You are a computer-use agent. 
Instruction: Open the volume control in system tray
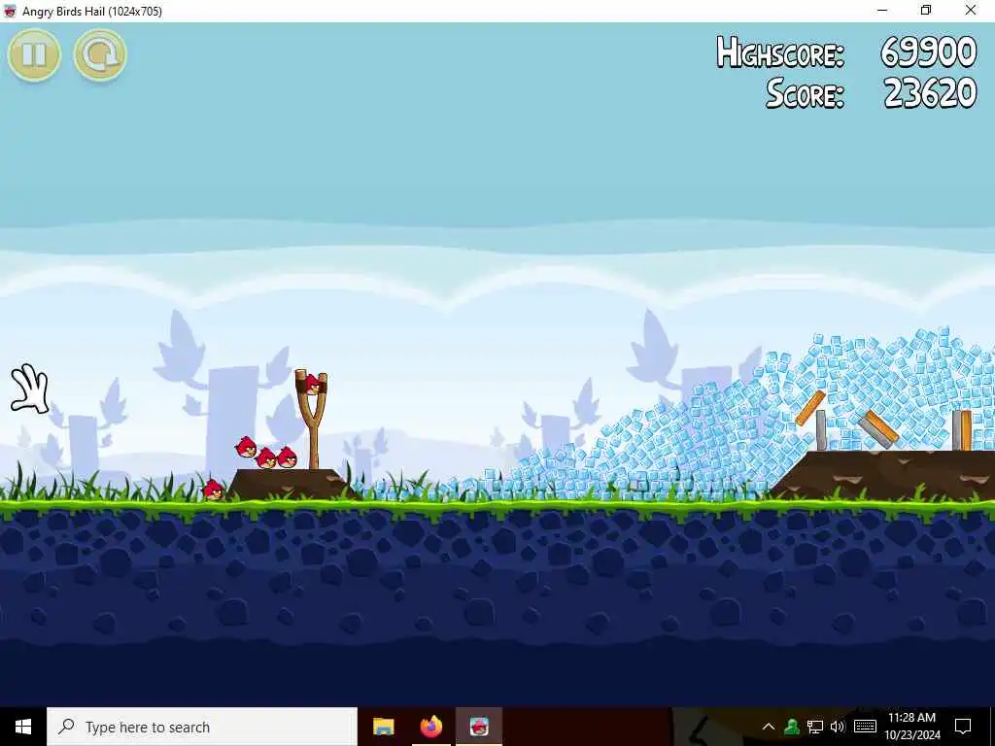[x=838, y=727]
